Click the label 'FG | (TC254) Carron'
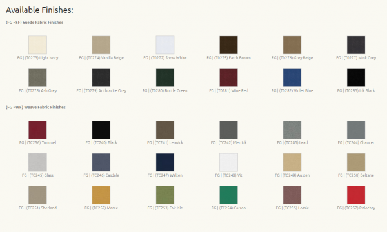This screenshot has width=387, height=232. pyautogui.click(x=228, y=208)
